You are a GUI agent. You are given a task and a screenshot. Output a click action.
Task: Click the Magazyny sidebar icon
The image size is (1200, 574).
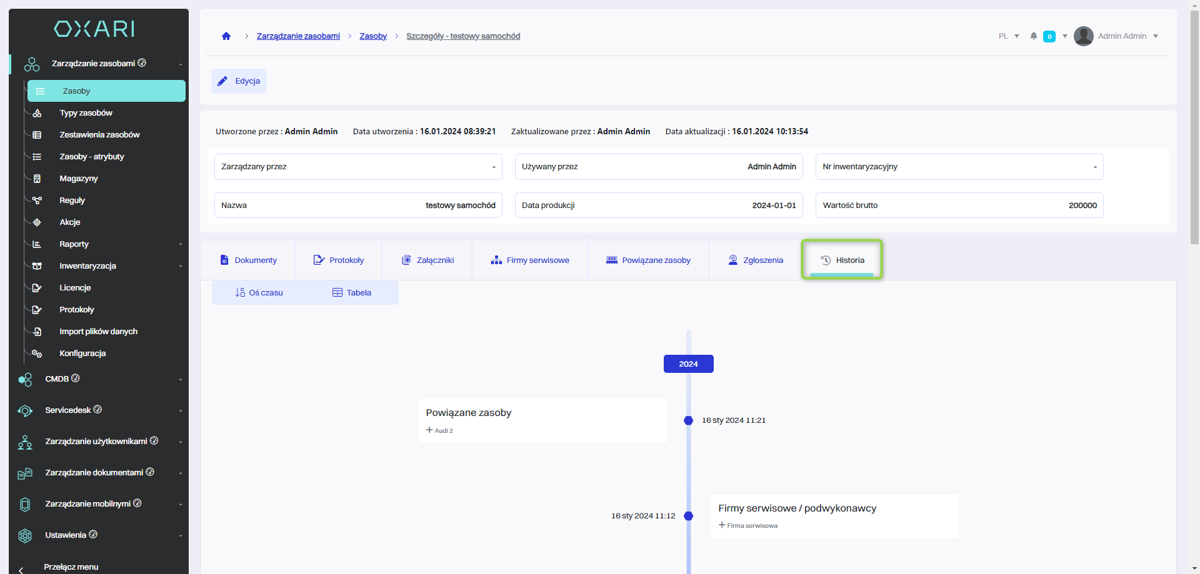tap(37, 179)
